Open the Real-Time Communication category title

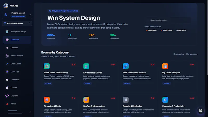coord(134,73)
